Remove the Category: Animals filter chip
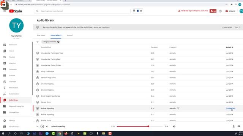 (x=58, y=42)
